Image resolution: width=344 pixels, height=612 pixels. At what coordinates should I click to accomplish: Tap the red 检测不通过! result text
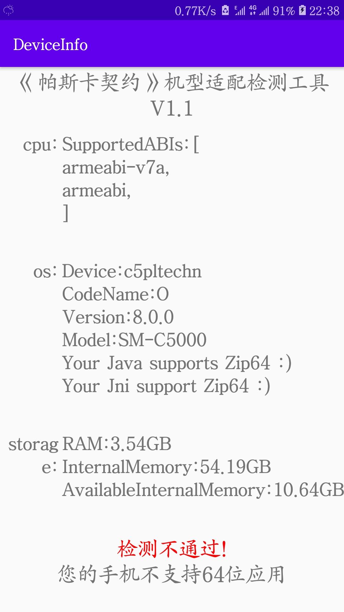point(172,549)
